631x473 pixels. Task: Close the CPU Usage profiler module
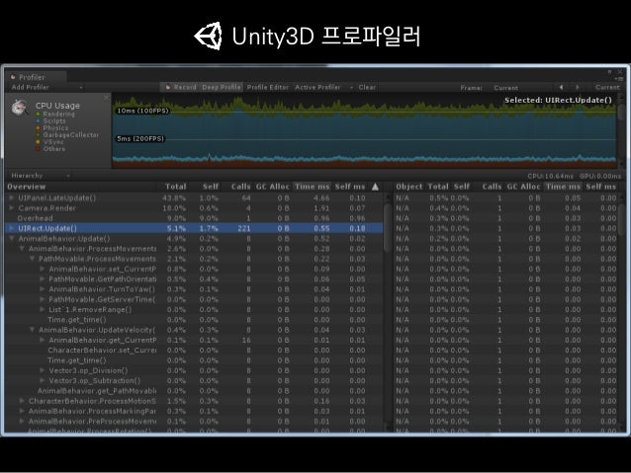[x=106, y=98]
